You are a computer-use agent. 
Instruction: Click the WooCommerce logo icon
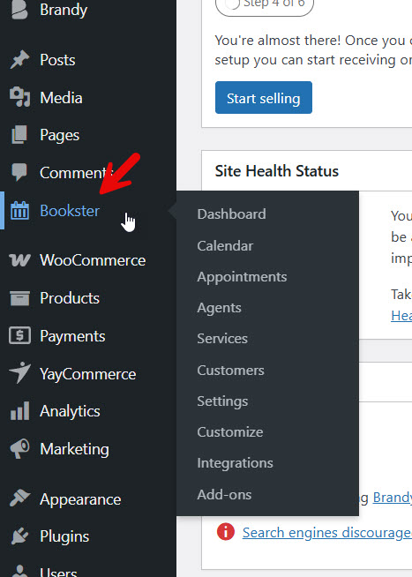coord(19,260)
